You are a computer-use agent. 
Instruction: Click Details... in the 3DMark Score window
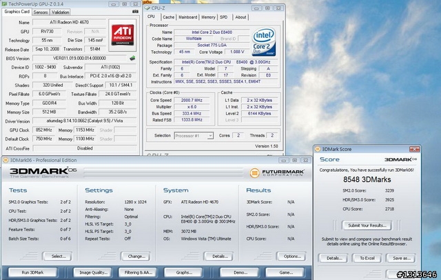[333, 258]
